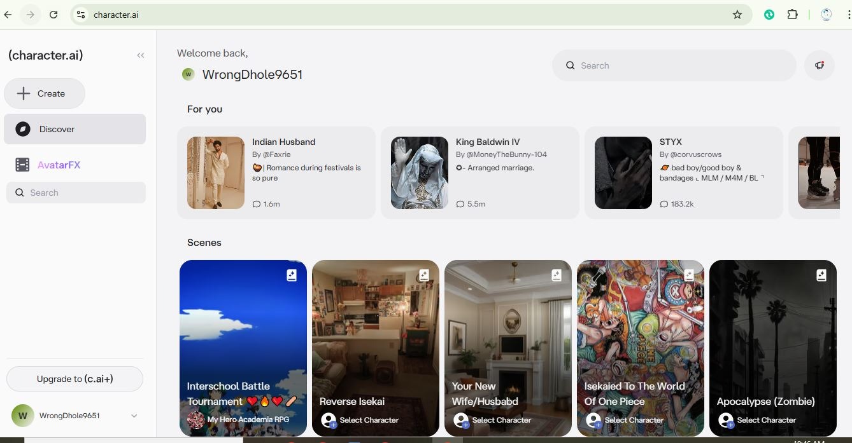This screenshot has height=443, width=852.
Task: Reload the page
Action: pos(53,15)
